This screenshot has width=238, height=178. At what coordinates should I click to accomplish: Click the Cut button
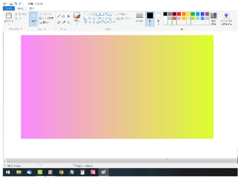click(21, 14)
